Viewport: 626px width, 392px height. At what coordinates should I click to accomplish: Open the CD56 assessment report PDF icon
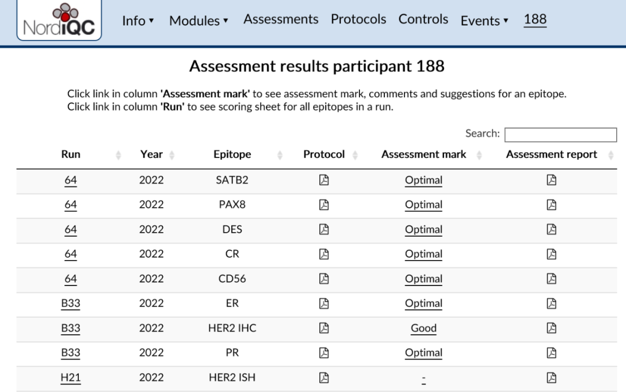click(551, 279)
